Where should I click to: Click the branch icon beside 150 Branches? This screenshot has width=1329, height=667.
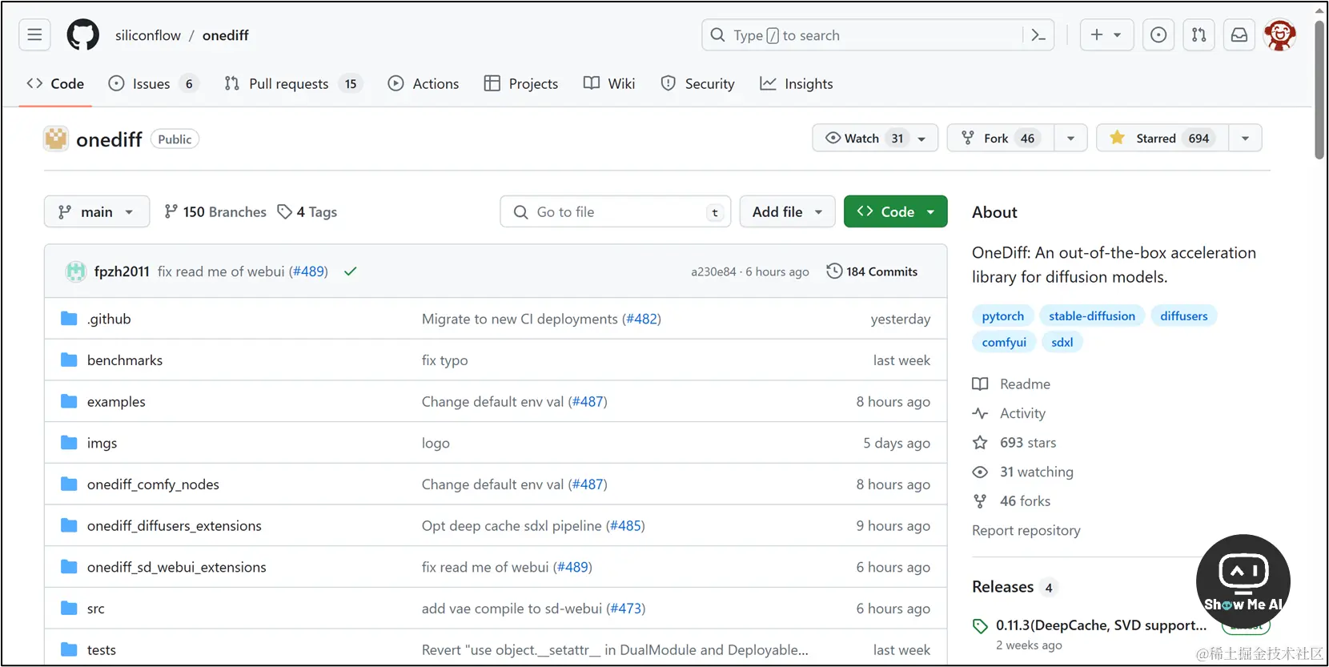(x=171, y=211)
